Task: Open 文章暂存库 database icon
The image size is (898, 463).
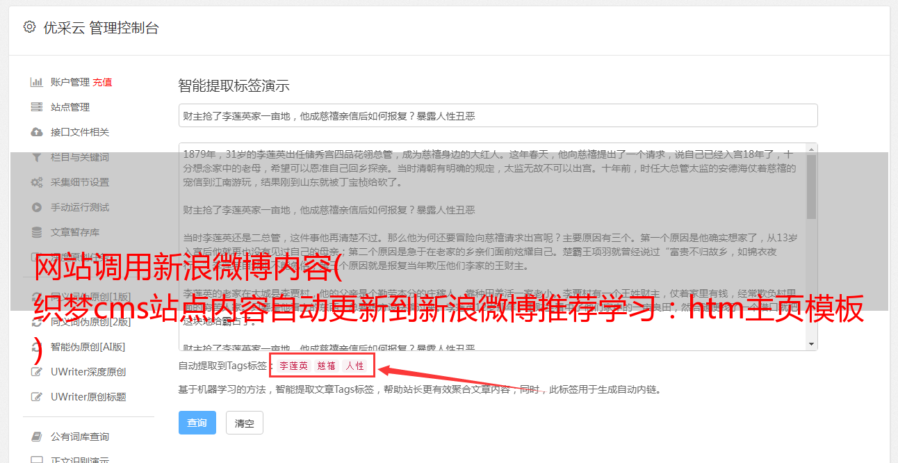Action: [37, 232]
